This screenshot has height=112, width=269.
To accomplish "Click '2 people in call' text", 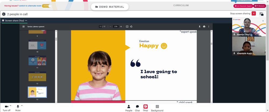I will [x=17, y=14].
